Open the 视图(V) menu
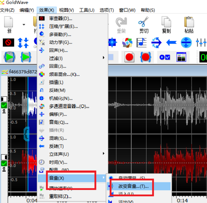 [66, 10]
